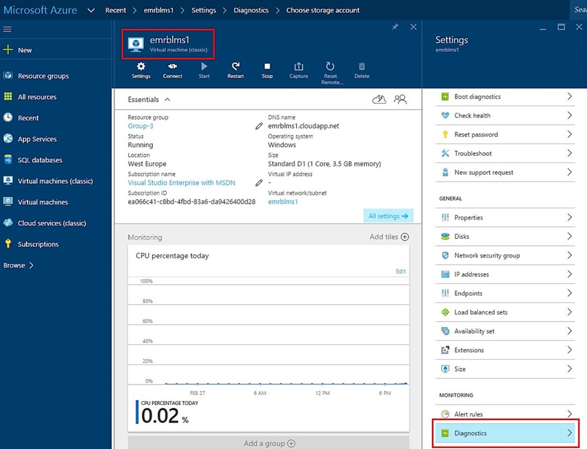Open the hamburger menu in sidebar
Image resolution: width=587 pixels, height=449 pixels.
(x=7, y=29)
